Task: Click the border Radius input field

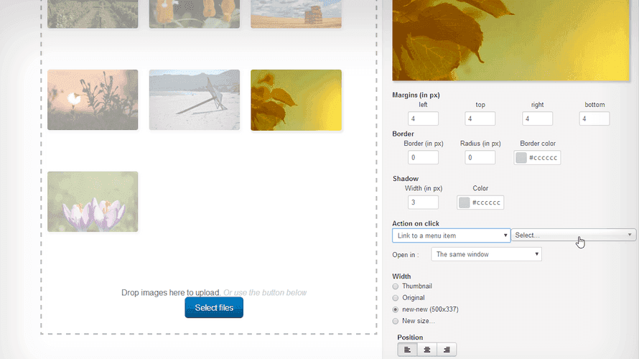Action: (x=480, y=157)
